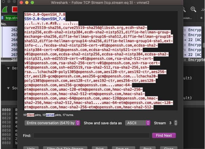Click hex offset 0040 in bytes pane
Image resolution: width=205 pixels, height=149 pixels.
[6, 126]
